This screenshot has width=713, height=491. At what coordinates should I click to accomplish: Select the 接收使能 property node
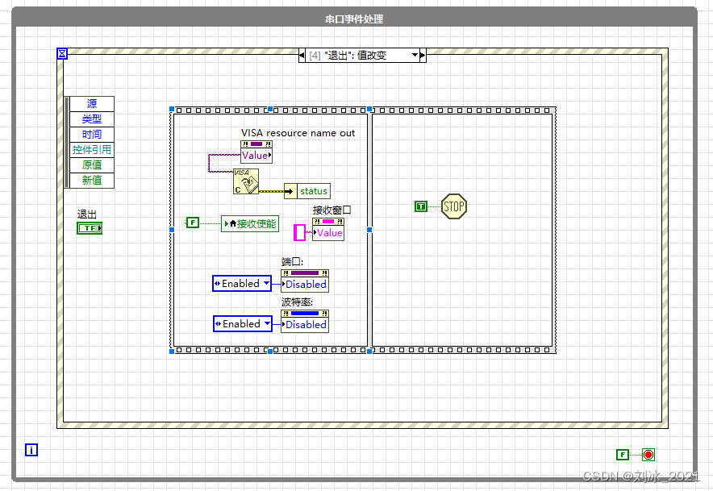point(251,223)
